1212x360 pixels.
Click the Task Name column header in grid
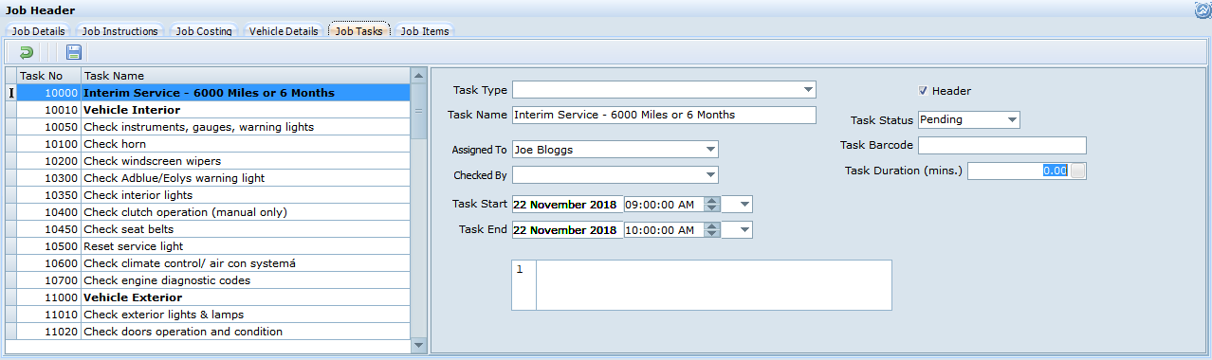[245, 76]
